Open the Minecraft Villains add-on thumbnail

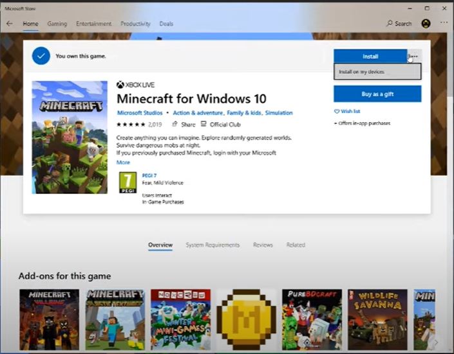pyautogui.click(x=49, y=319)
